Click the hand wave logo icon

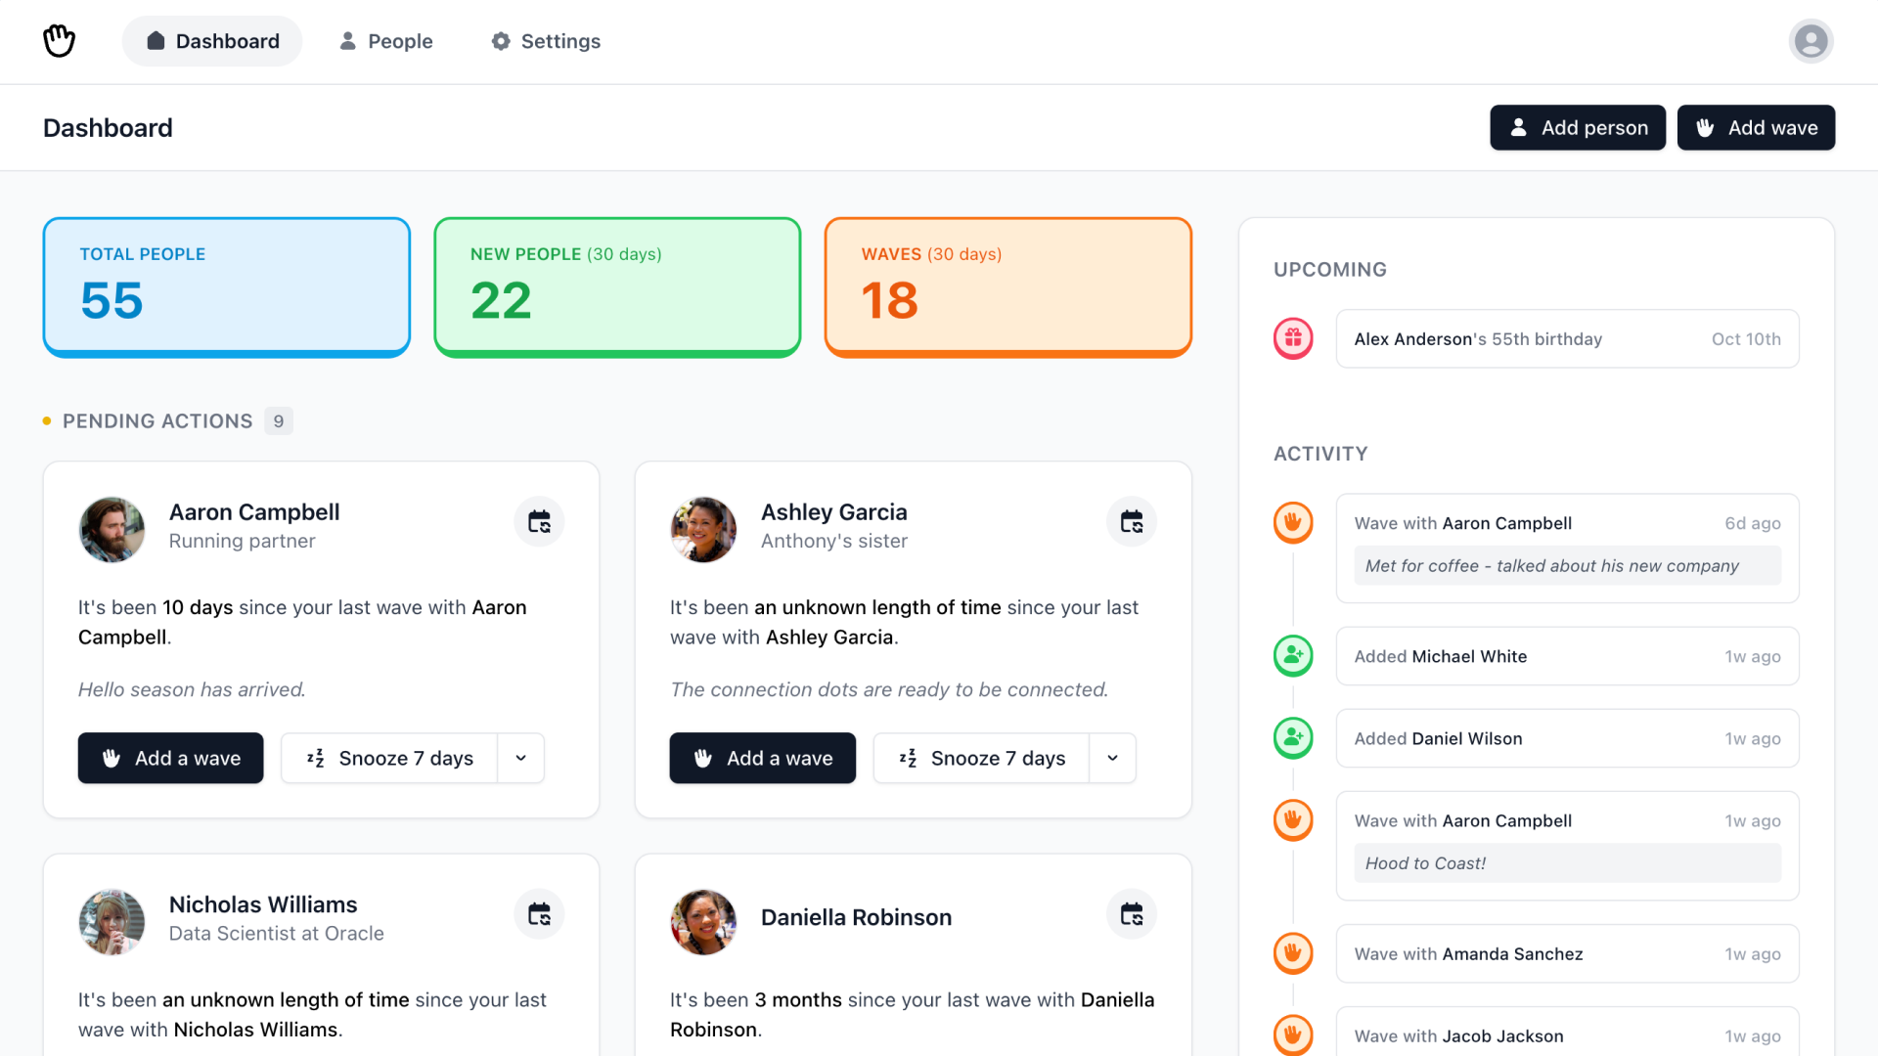(59, 41)
